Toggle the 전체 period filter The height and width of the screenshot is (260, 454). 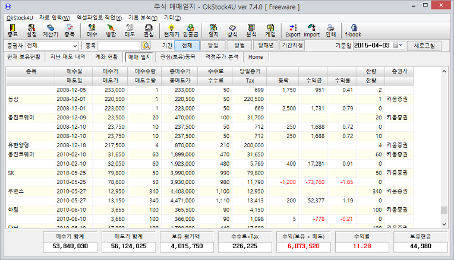[x=187, y=46]
